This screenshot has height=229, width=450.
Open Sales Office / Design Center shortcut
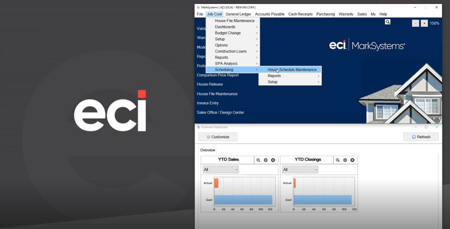point(221,113)
